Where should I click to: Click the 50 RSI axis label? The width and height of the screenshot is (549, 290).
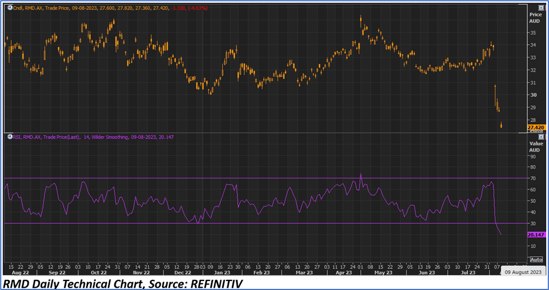pos(533,201)
